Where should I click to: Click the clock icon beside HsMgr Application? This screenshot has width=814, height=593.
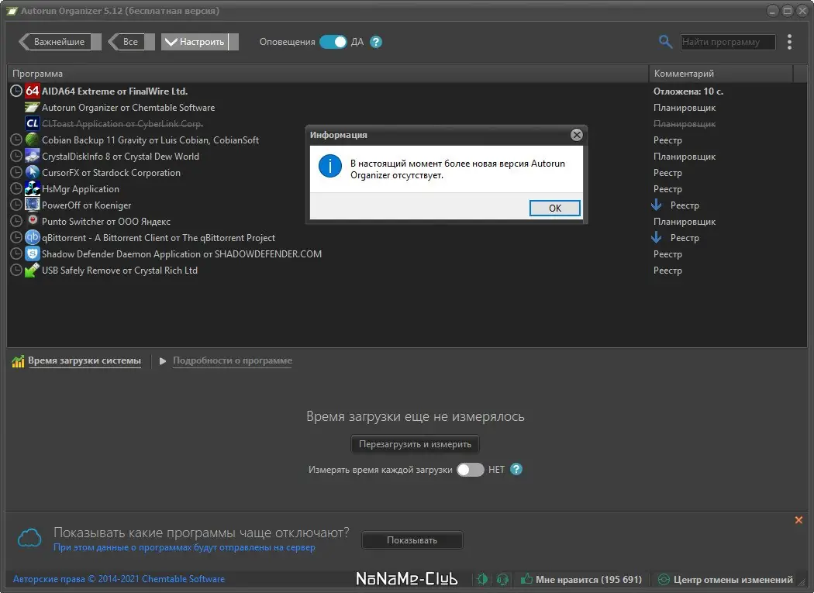16,188
